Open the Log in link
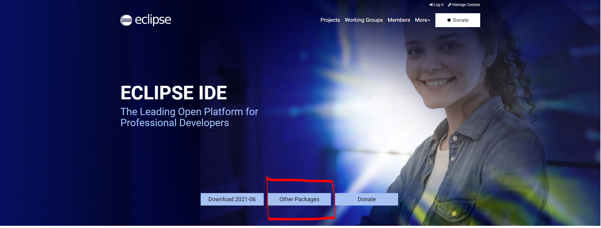Image resolution: width=601 pixels, height=228 pixels. (437, 5)
